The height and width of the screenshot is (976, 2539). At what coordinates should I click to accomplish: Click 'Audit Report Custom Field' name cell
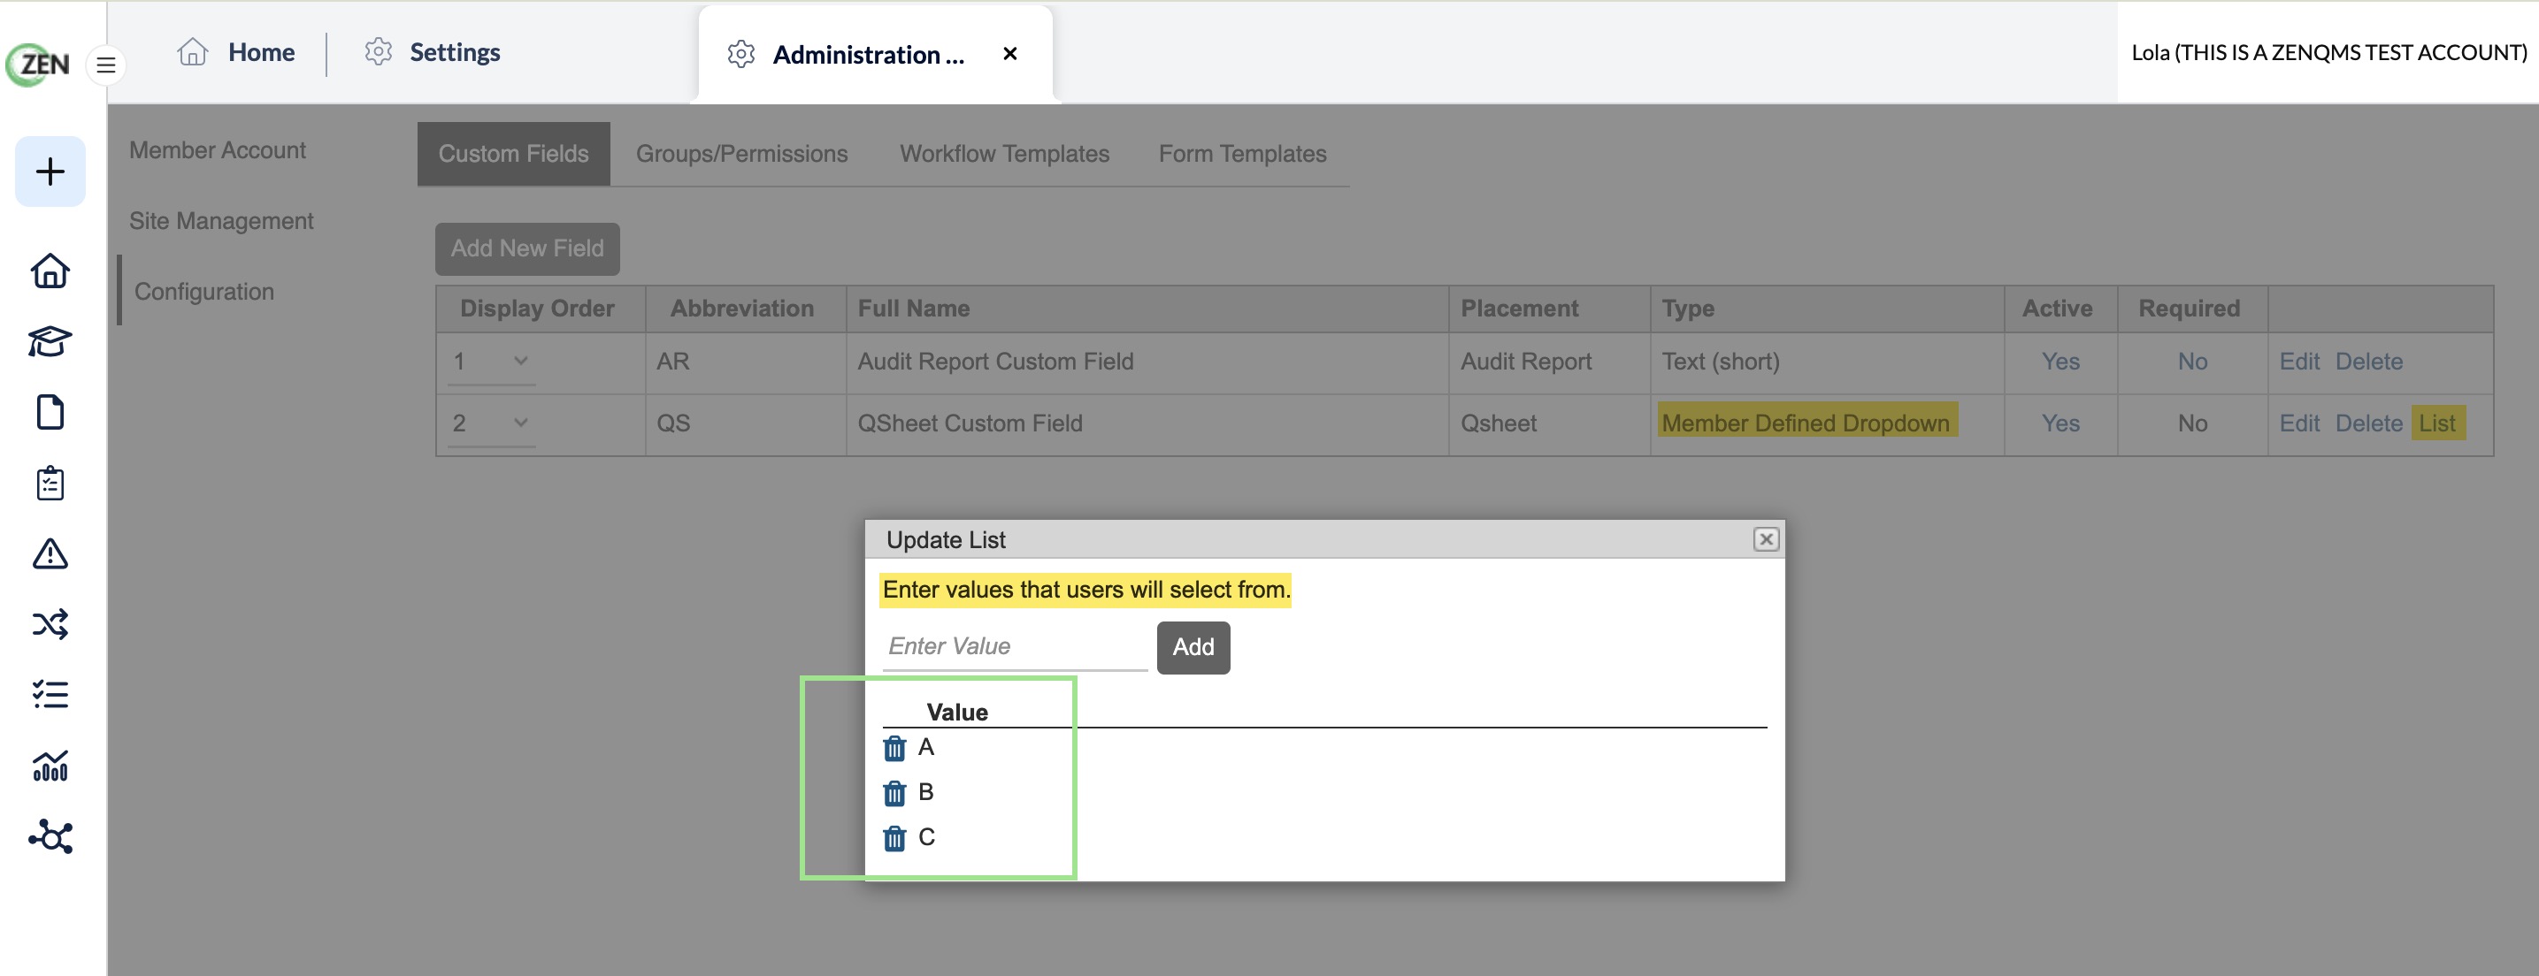[1147, 362]
